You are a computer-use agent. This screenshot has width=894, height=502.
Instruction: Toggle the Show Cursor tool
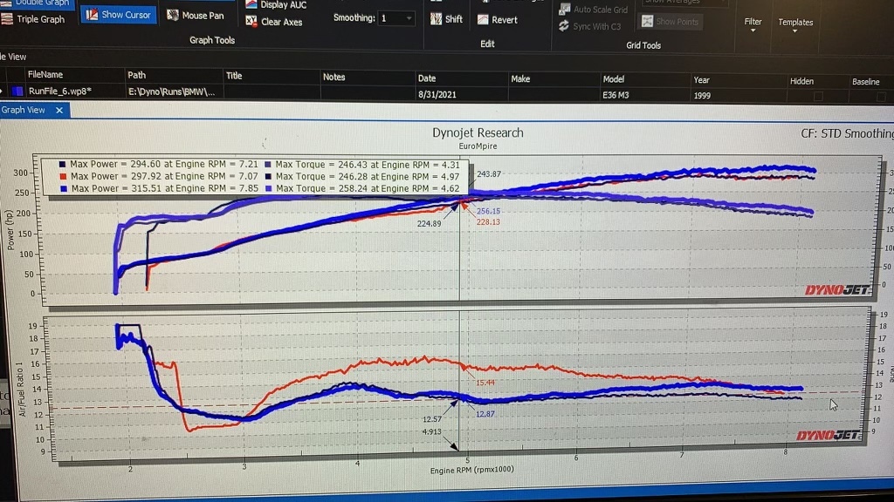coord(119,15)
